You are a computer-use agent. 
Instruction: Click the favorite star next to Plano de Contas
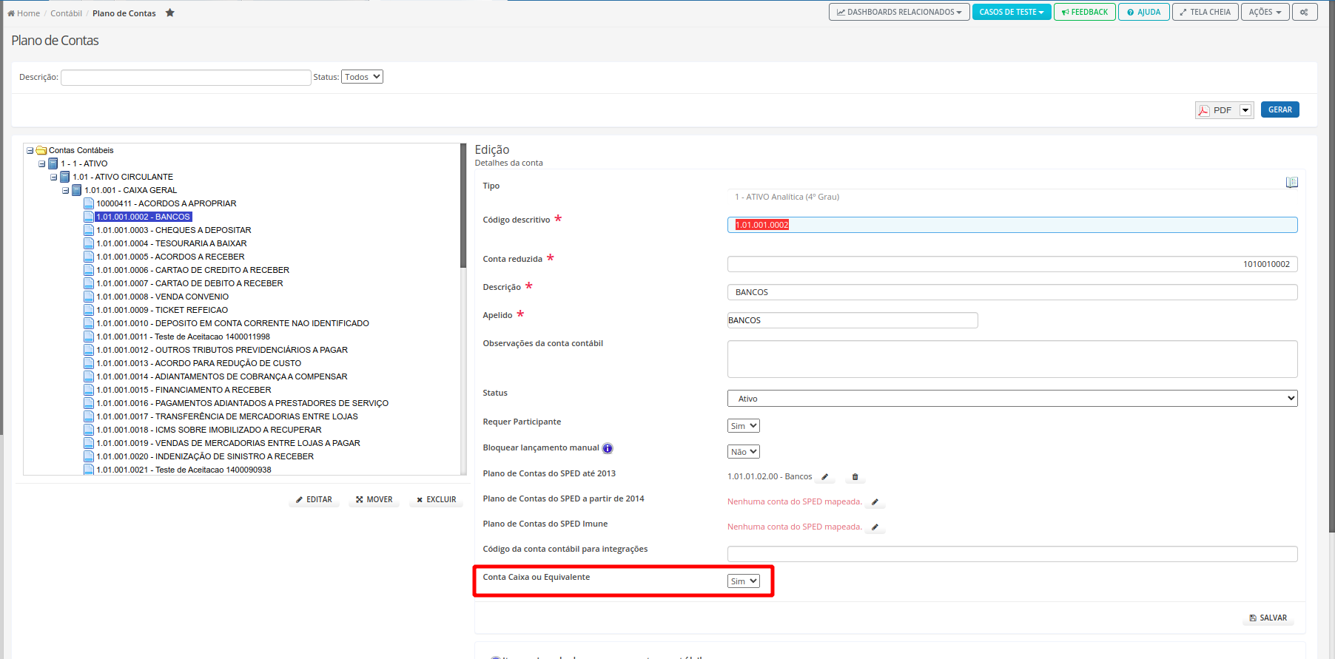(169, 13)
